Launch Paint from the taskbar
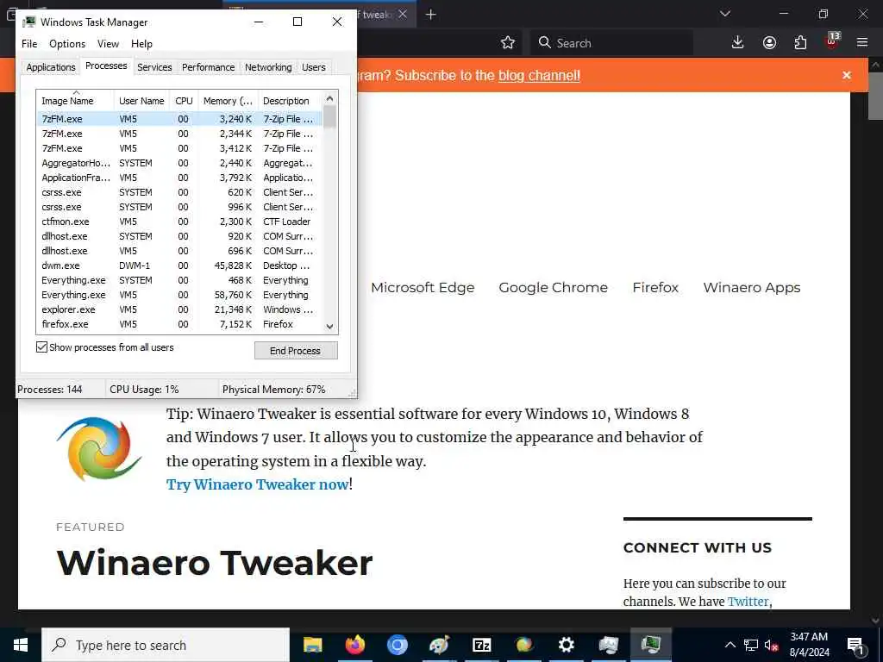883x662 pixels. 439,645
